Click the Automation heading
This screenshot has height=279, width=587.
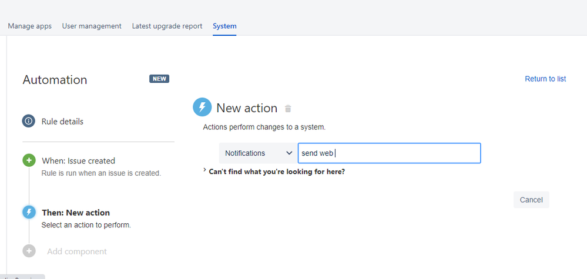coord(55,80)
